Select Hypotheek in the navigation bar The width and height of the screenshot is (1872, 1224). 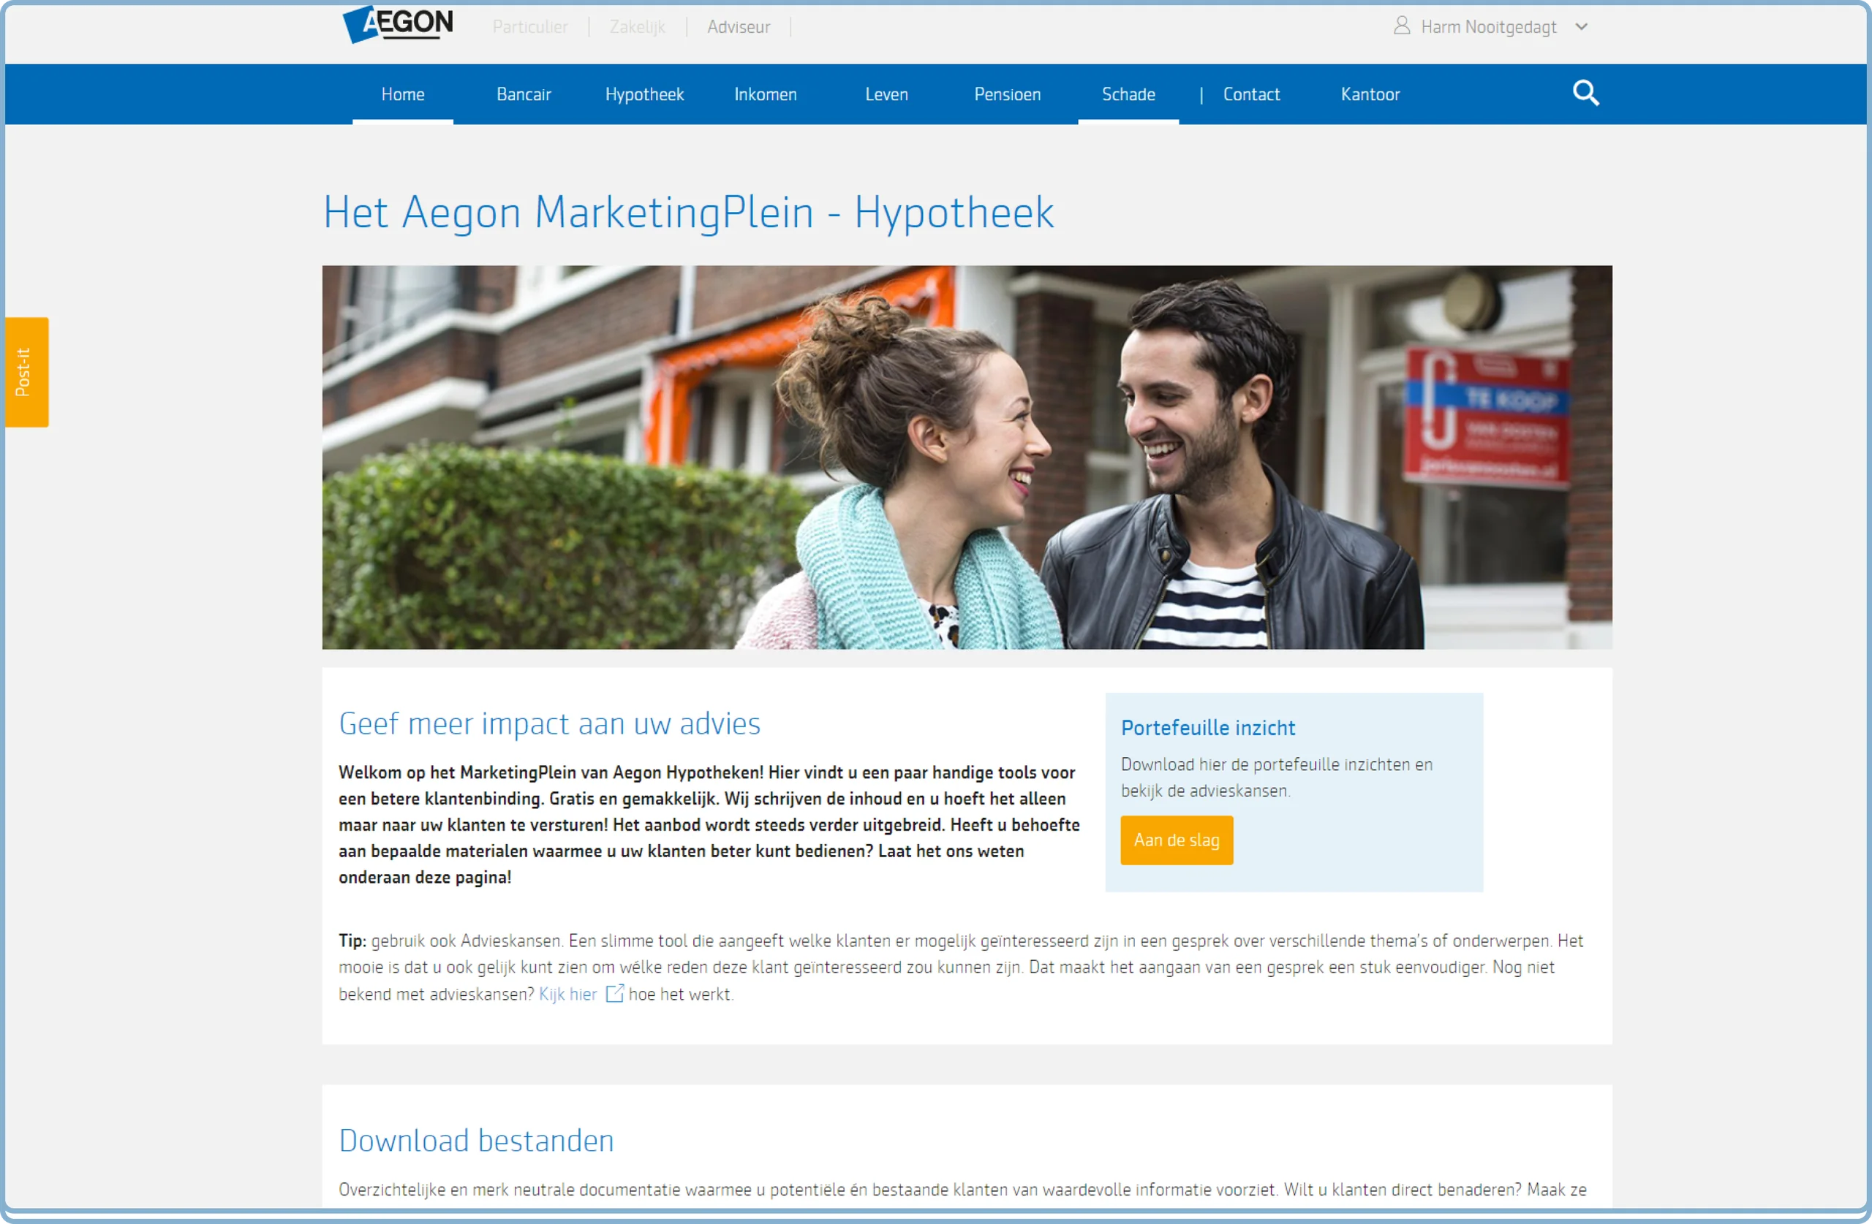click(x=644, y=94)
